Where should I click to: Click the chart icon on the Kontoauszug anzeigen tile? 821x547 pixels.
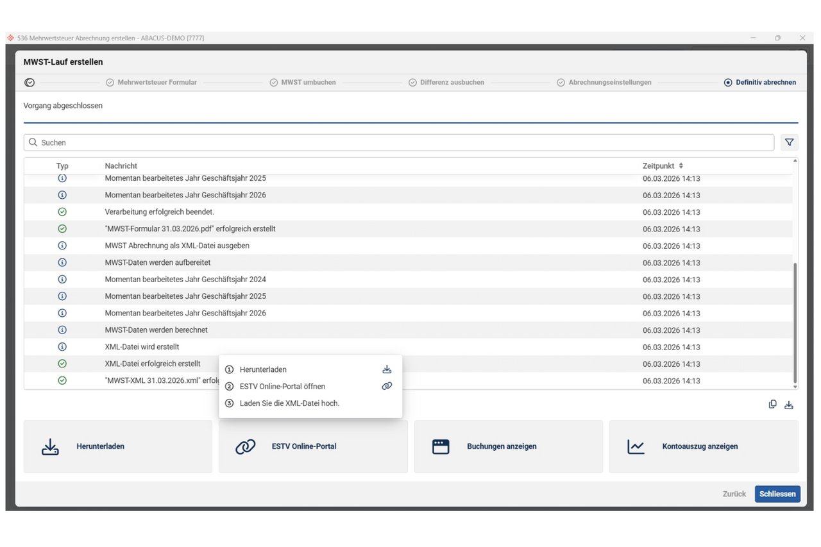pos(636,447)
